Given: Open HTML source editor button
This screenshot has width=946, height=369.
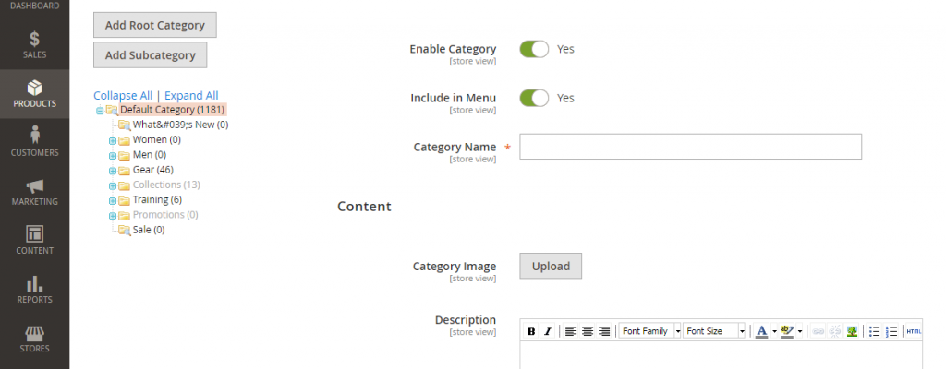Looking at the screenshot, I should coord(914,331).
